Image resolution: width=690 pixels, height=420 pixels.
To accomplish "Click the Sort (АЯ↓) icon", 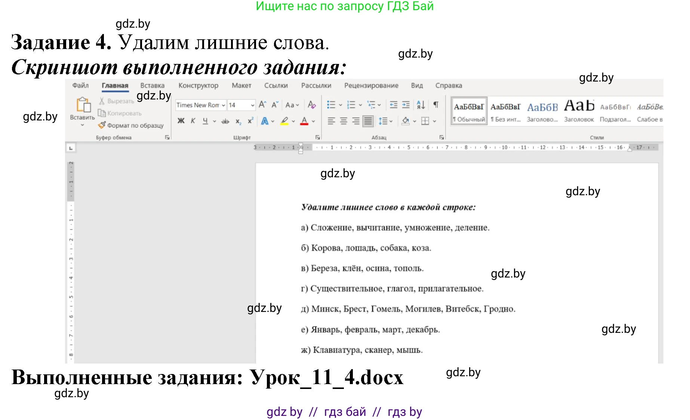I will tap(421, 105).
